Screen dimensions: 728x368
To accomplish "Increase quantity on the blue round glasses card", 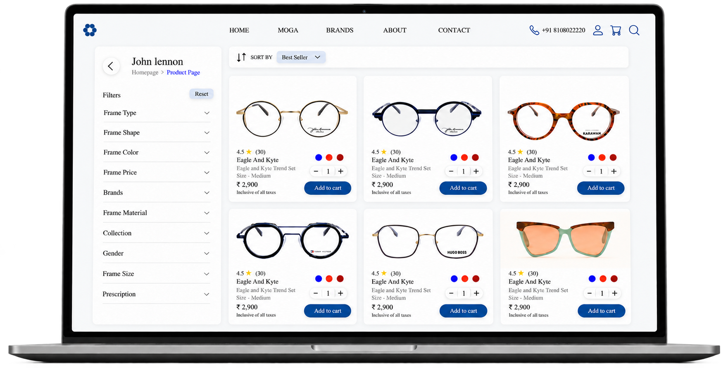I will [476, 171].
